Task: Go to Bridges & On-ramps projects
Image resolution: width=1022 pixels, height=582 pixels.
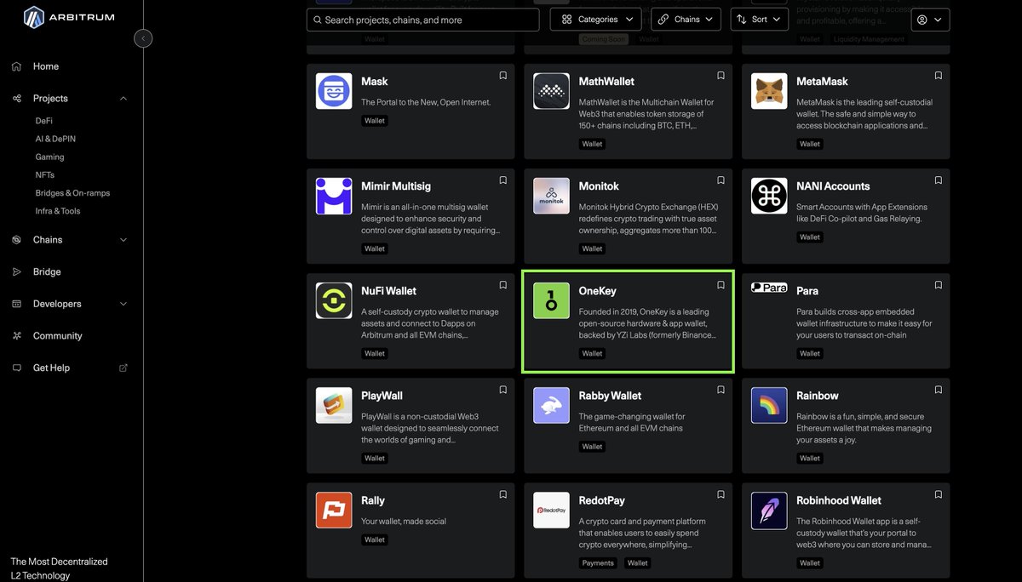Action: (x=72, y=193)
